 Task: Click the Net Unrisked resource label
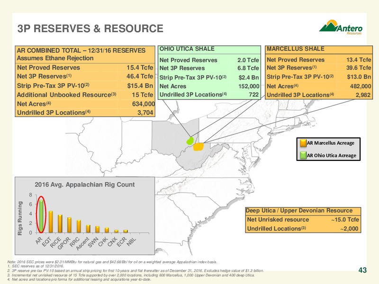[278, 220]
